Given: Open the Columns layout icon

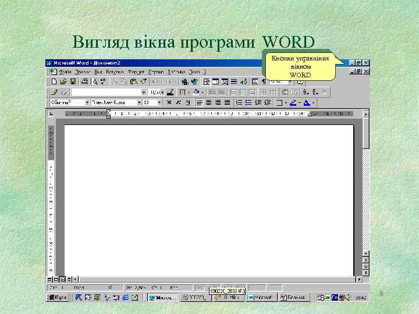Looking at the screenshot, I should click(x=234, y=81).
